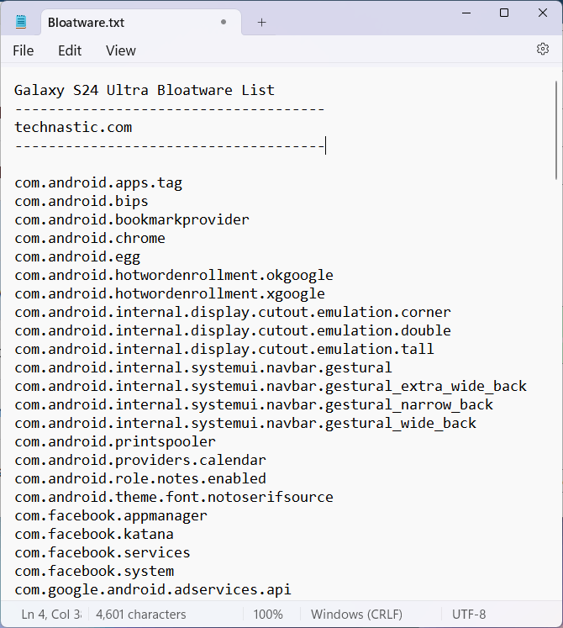The width and height of the screenshot is (563, 628).
Task: Click the 100% zoom level in status bar
Action: (268, 614)
